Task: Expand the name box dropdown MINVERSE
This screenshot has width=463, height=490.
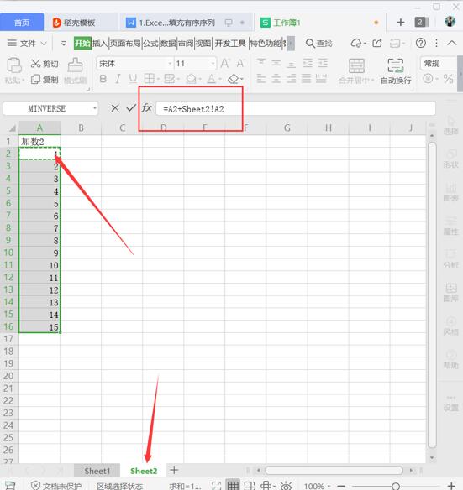Action: click(x=95, y=108)
